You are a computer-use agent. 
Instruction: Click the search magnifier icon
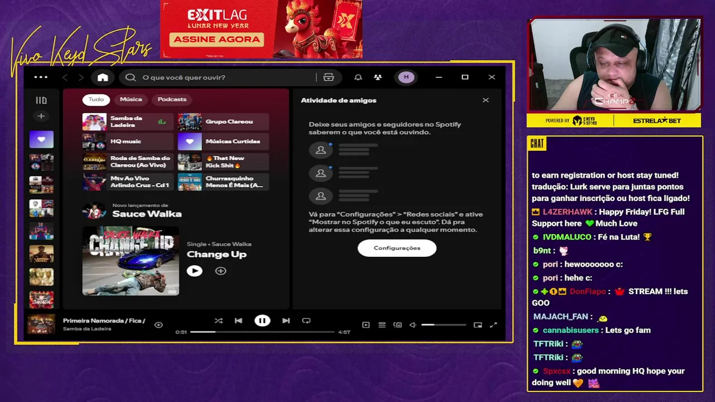130,77
